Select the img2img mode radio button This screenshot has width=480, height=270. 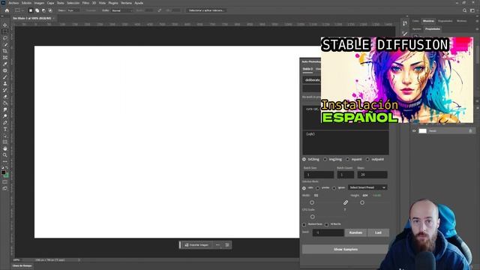[x=325, y=160]
